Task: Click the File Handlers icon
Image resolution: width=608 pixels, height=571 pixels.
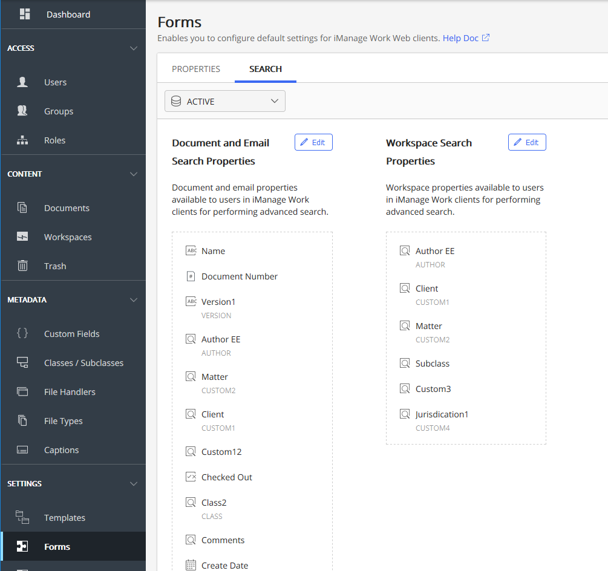Action: (x=22, y=392)
